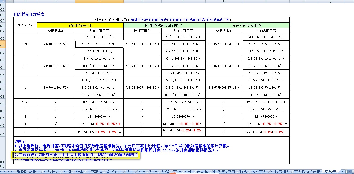
Task: Select cell 9.3 (4.5+2+1.4+1.4) *
Action: [183, 80]
